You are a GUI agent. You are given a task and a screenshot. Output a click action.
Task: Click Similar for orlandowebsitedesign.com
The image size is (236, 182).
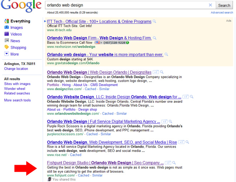point(122,113)
